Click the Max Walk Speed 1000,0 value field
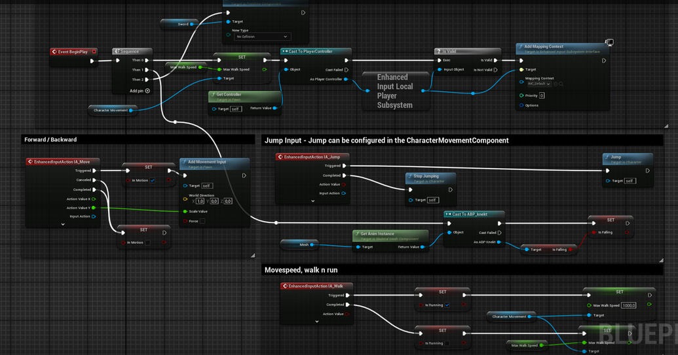Screen dimensions: 678x355 pos(628,305)
